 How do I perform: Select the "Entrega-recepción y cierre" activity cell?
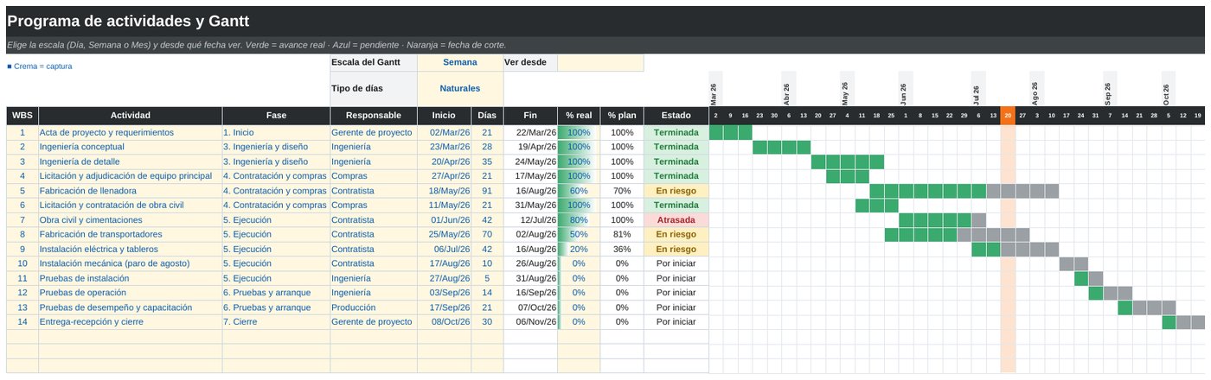click(131, 321)
